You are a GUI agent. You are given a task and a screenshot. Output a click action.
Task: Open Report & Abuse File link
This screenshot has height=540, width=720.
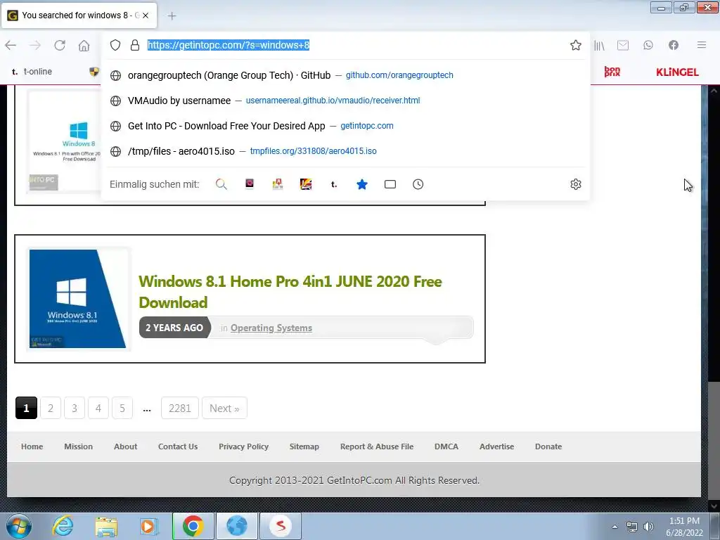(x=377, y=446)
